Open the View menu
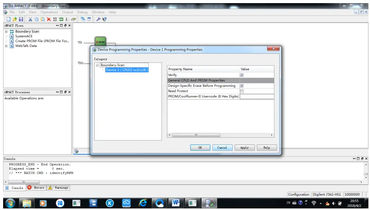Screen dimensions: 370x210 [x=33, y=12]
